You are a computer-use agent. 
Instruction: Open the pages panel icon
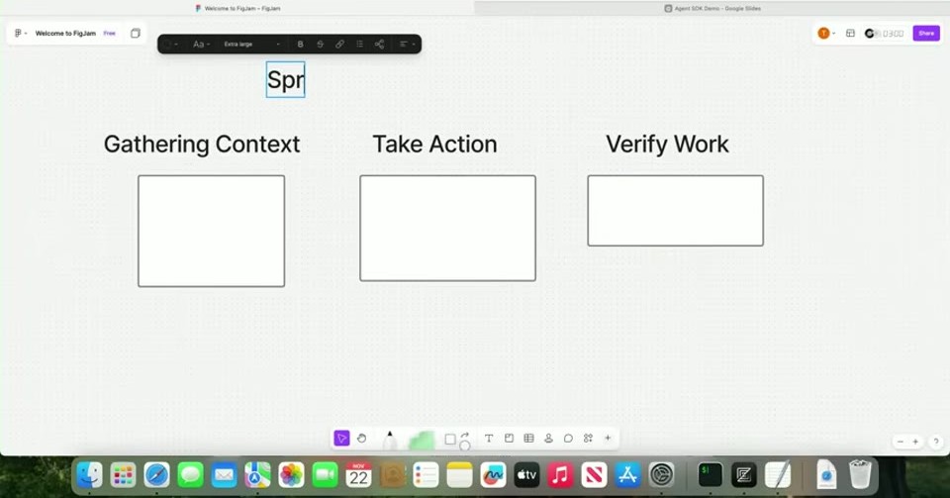(136, 34)
